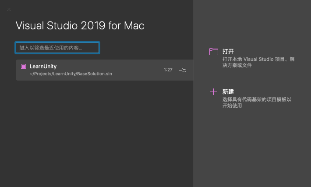Click the plus icon for 新建
Screen dimensions: 311x187
(213, 92)
